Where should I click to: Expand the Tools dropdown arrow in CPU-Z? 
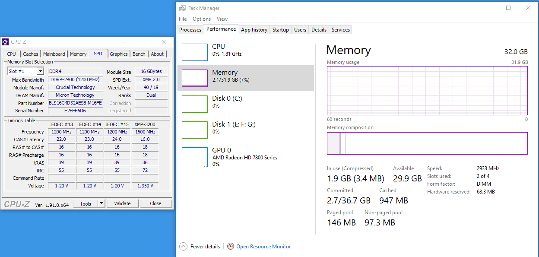(101, 203)
